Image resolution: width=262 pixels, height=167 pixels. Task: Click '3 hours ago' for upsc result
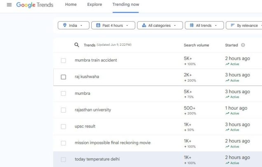(x=237, y=125)
